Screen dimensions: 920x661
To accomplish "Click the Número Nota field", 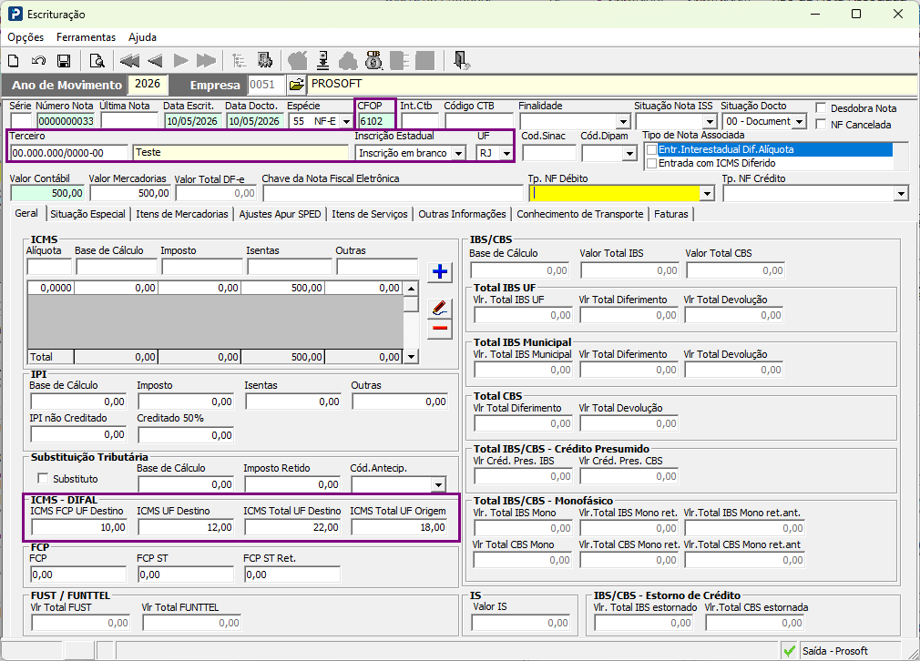I will click(x=66, y=121).
